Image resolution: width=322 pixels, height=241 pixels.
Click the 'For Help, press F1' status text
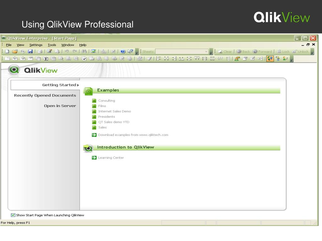pos(15,222)
